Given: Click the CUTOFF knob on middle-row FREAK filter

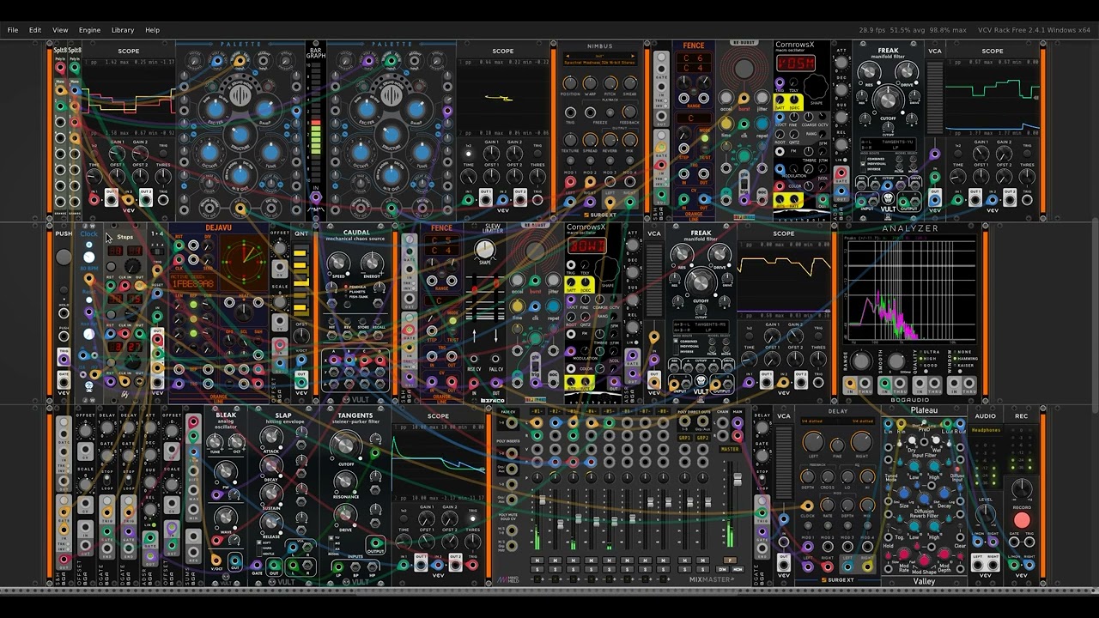Looking at the screenshot, I should pos(701,282).
